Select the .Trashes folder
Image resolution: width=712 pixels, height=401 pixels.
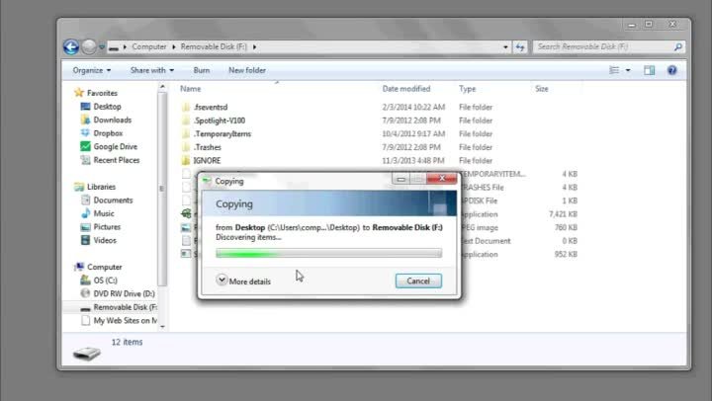[207, 147]
